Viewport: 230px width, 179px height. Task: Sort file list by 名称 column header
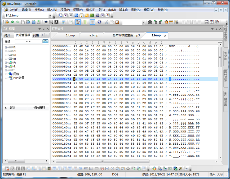point(15,108)
